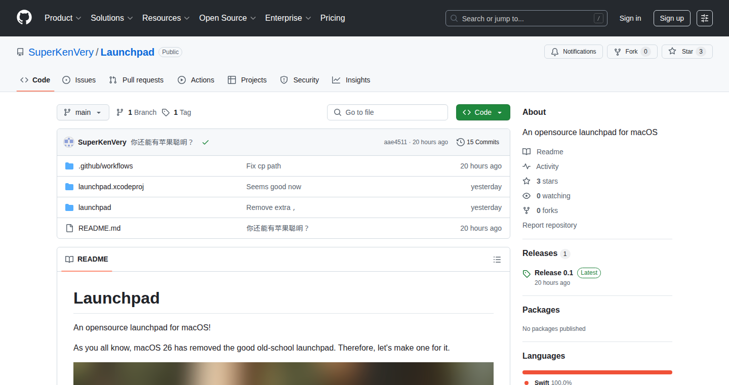Expand the Resources menu
729x385 pixels.
(x=166, y=18)
